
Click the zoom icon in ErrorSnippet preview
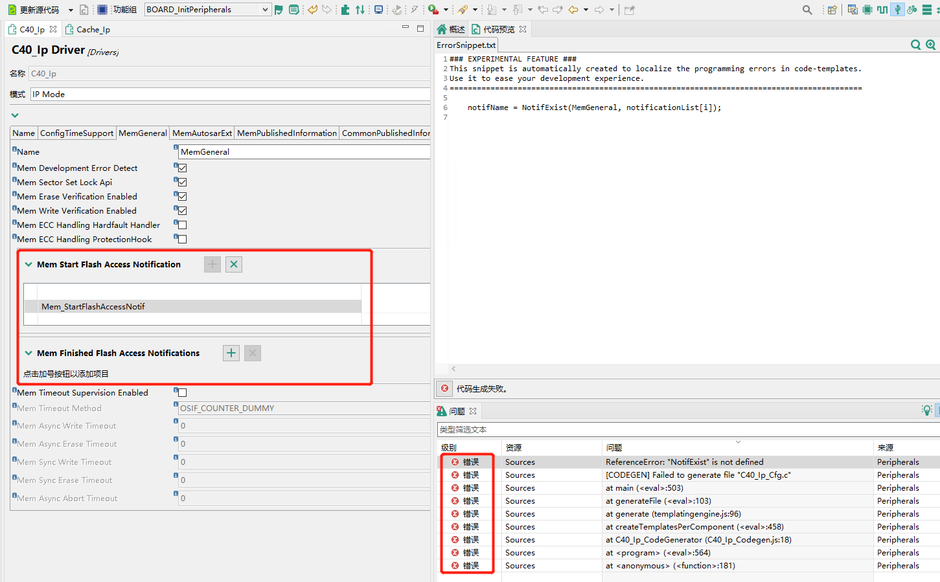point(931,45)
